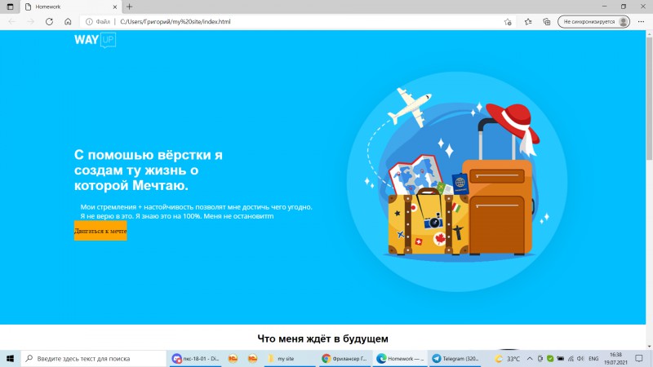This screenshot has width=653, height=367.
Task: Open the first 1C taskbar icon
Action: (233, 358)
